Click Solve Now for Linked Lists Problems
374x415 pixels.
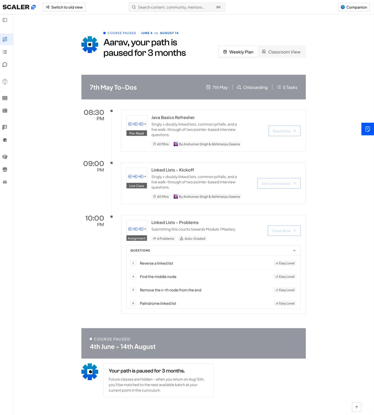pos(284,231)
